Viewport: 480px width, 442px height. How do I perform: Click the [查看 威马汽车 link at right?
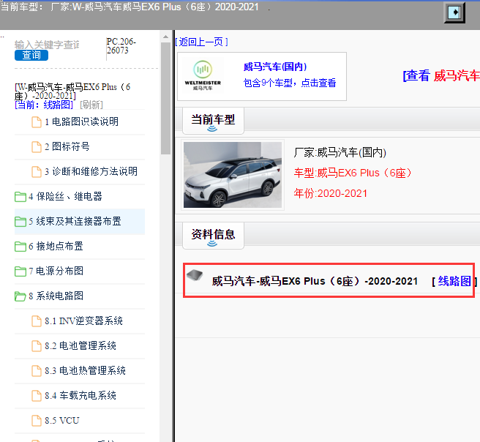441,75
